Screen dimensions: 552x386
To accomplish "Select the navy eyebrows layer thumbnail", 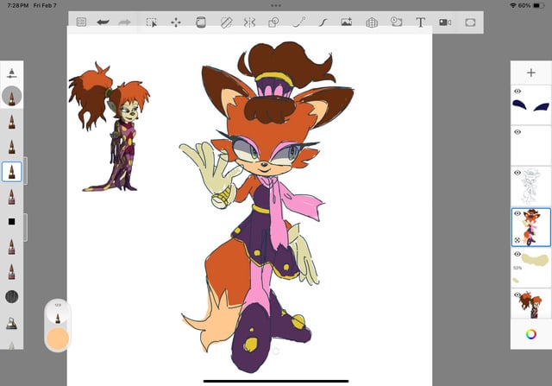I will 531,105.
